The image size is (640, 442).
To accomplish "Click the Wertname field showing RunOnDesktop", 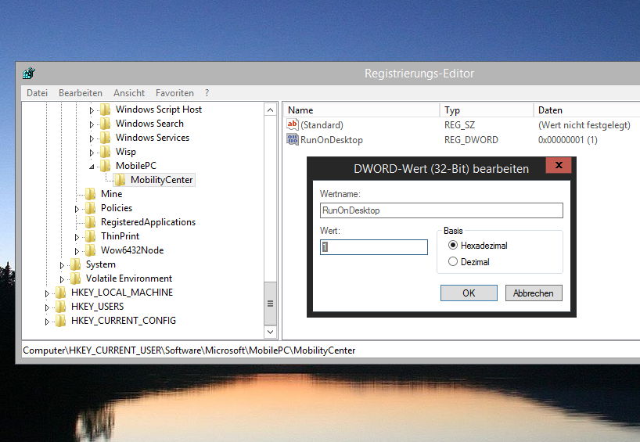I will [x=441, y=210].
